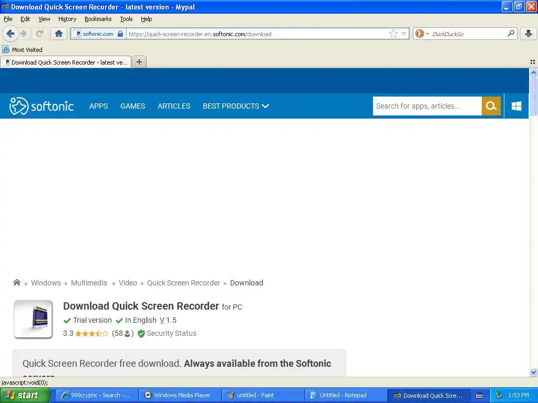Screen dimensions: 538x403
Task: Click the star rating of 3.3
Action: coord(91,333)
